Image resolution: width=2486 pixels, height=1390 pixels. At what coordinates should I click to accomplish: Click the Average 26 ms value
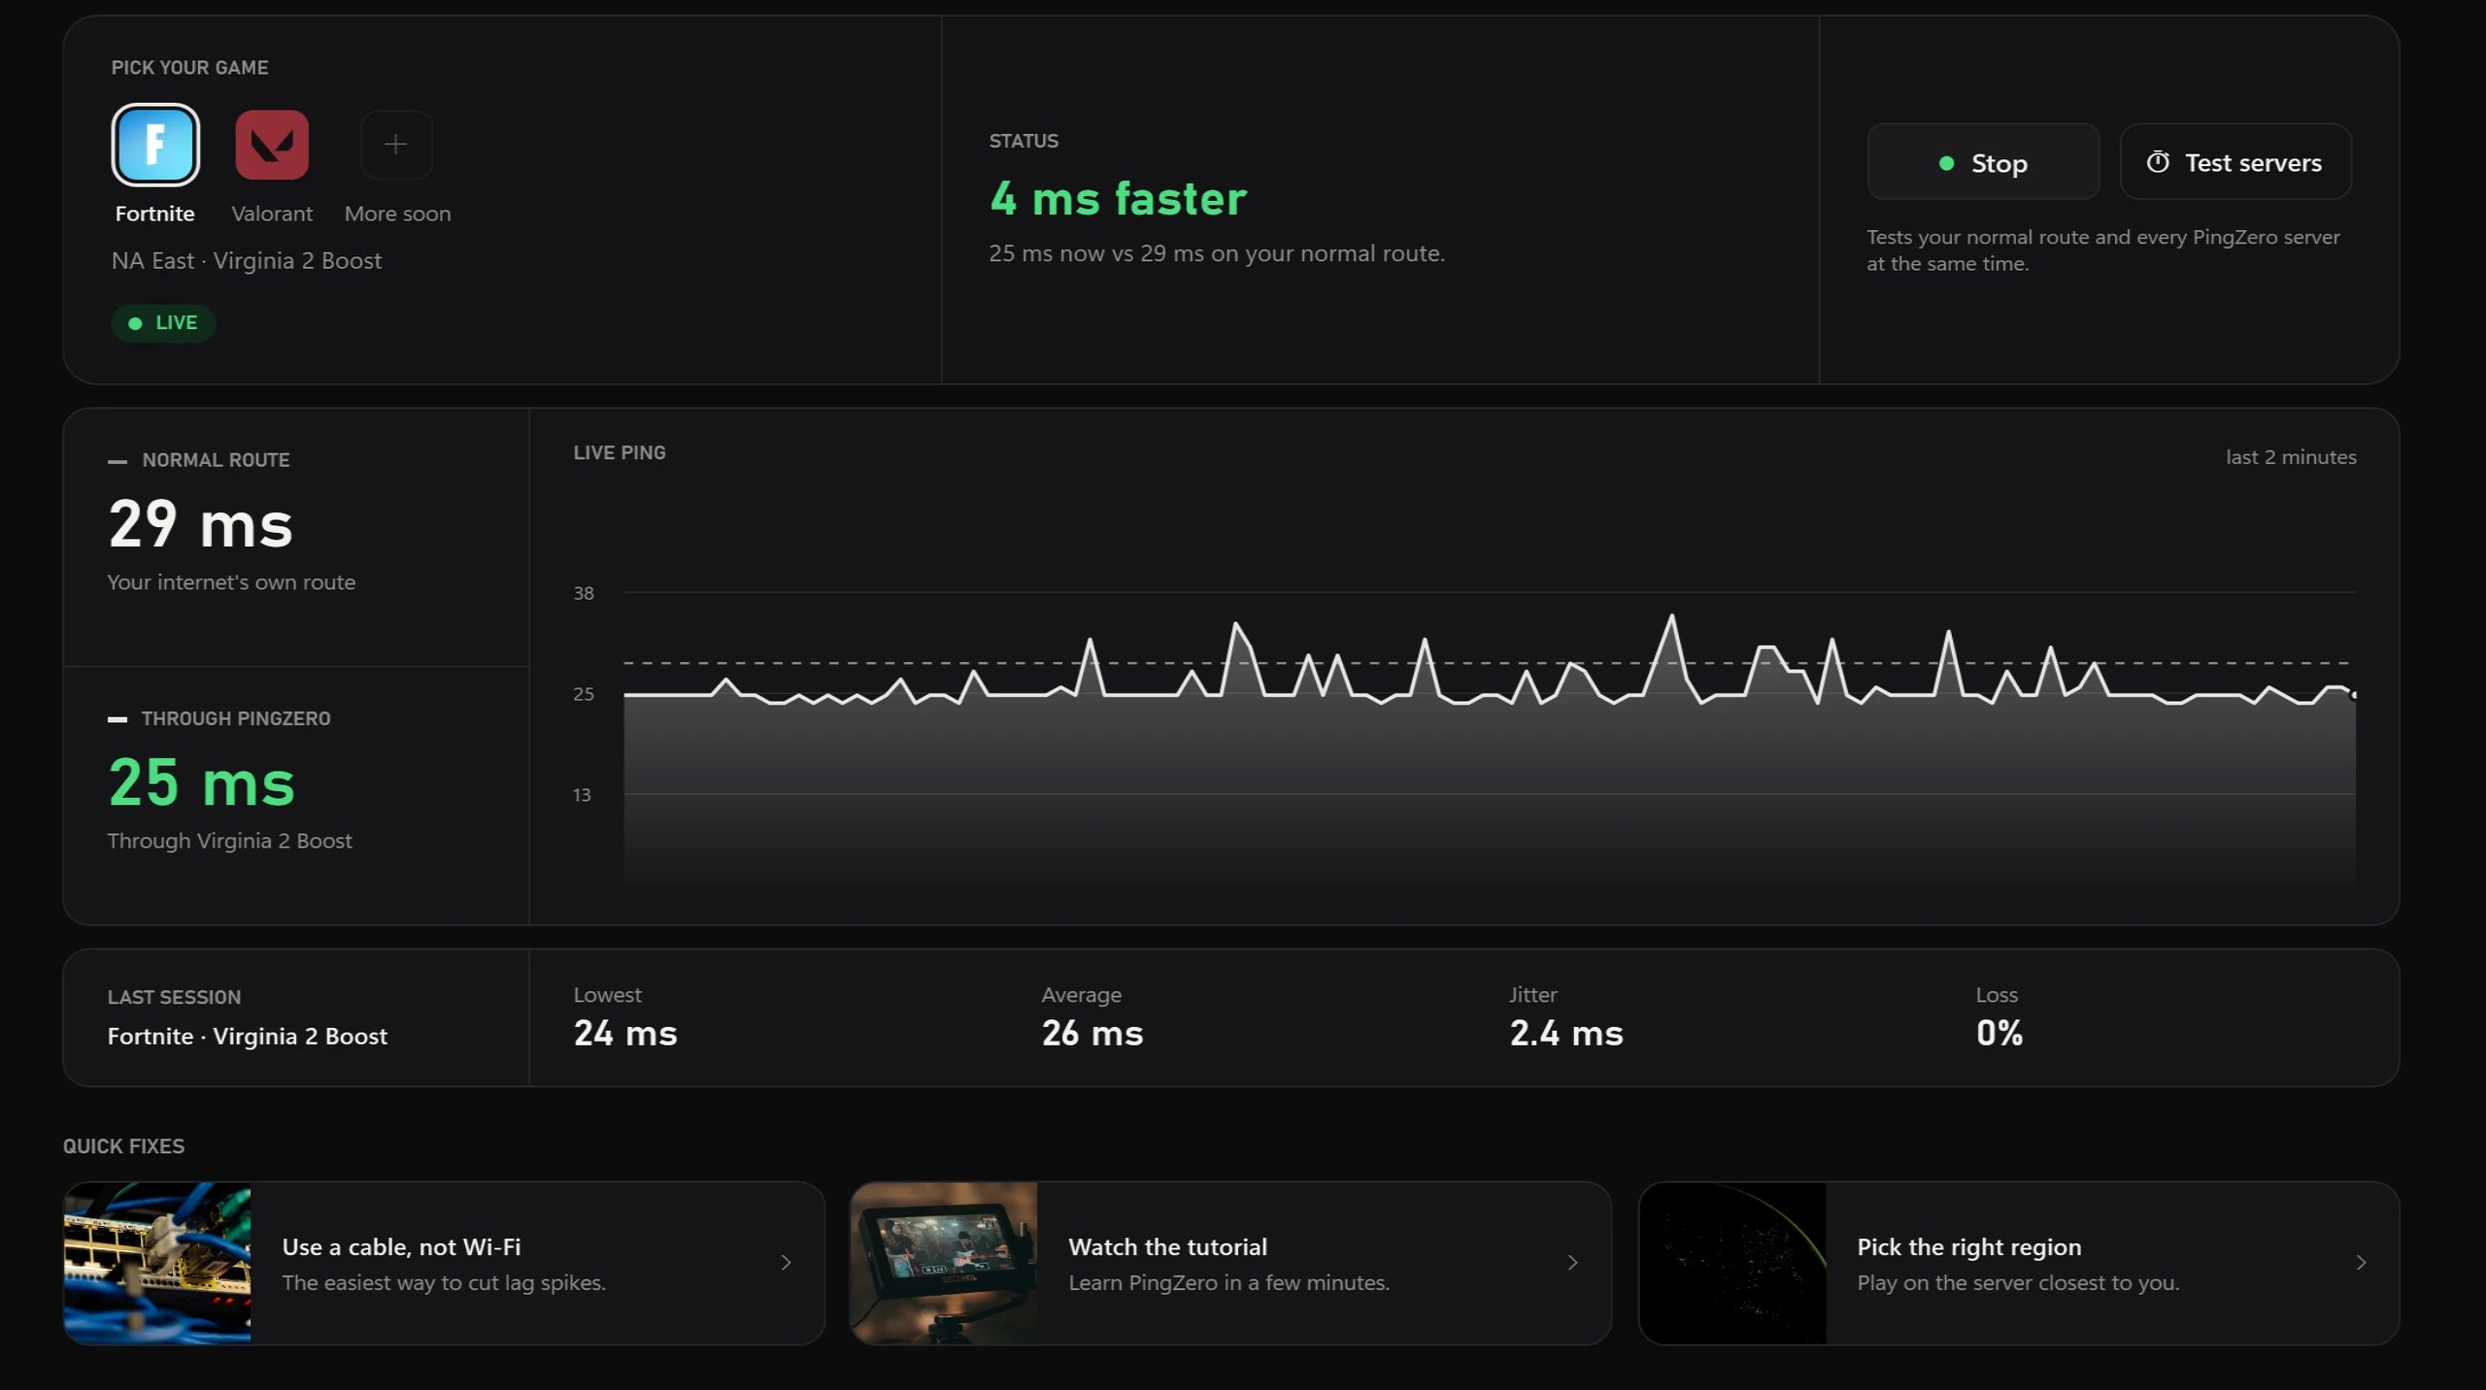[1092, 1033]
